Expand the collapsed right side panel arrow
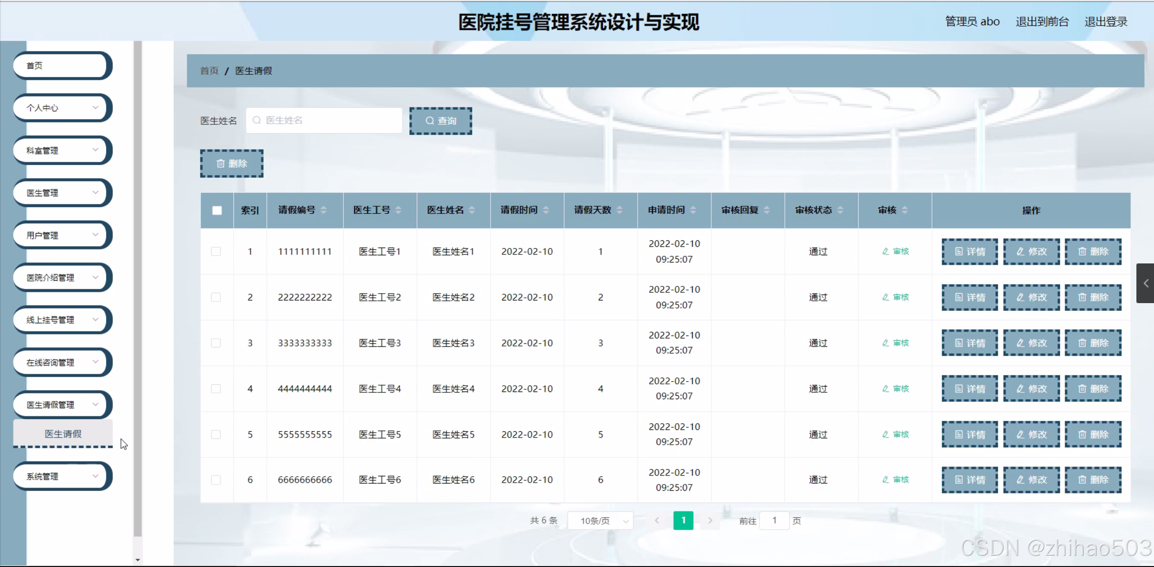This screenshot has height=567, width=1154. coord(1145,283)
